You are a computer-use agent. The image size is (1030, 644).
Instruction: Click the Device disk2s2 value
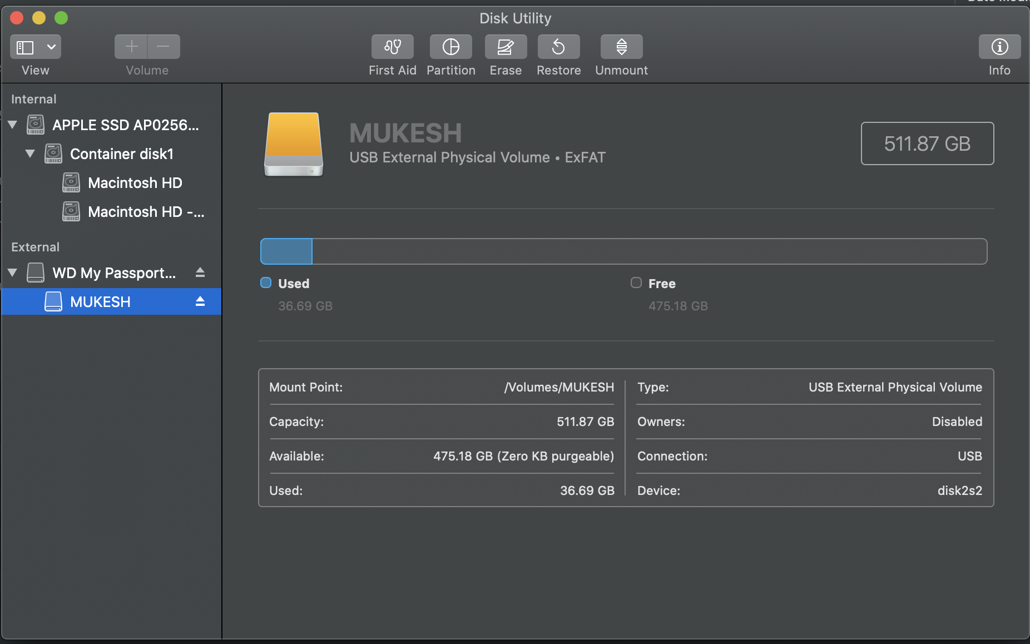960,491
